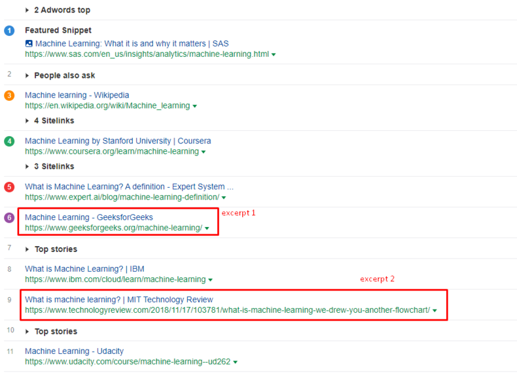Click the blue position 1 badge
This screenshot has height=373, width=517.
tap(9, 31)
